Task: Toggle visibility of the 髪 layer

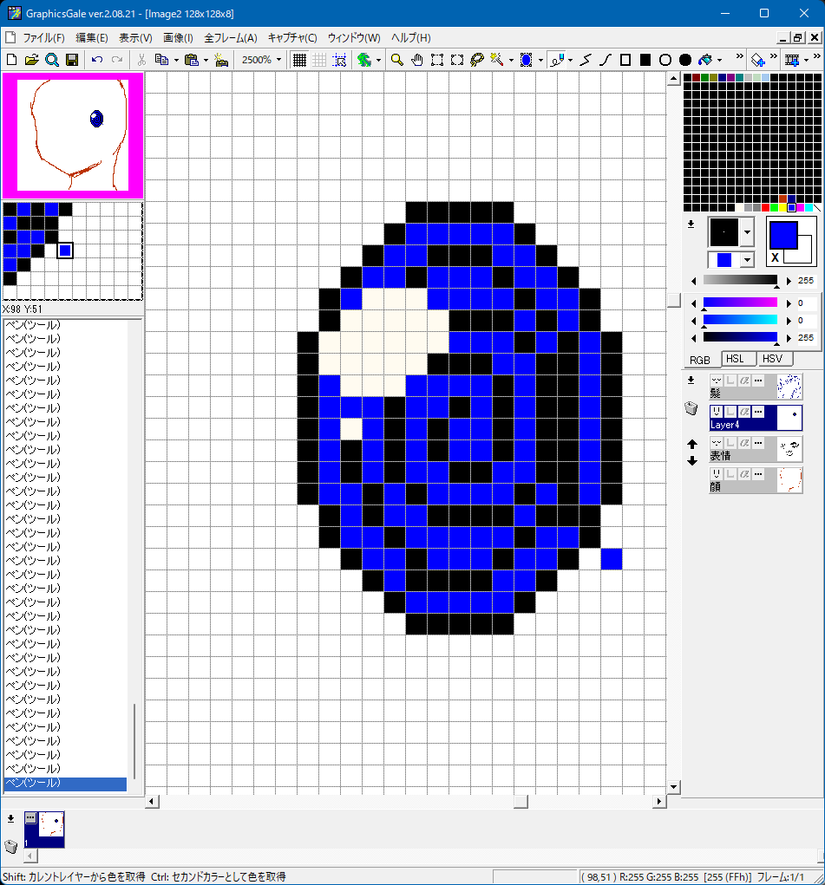Action: pyautogui.click(x=717, y=381)
